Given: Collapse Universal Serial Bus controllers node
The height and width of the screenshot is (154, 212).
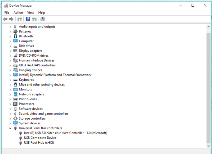Looking at the screenshot, I should [x=10, y=128].
